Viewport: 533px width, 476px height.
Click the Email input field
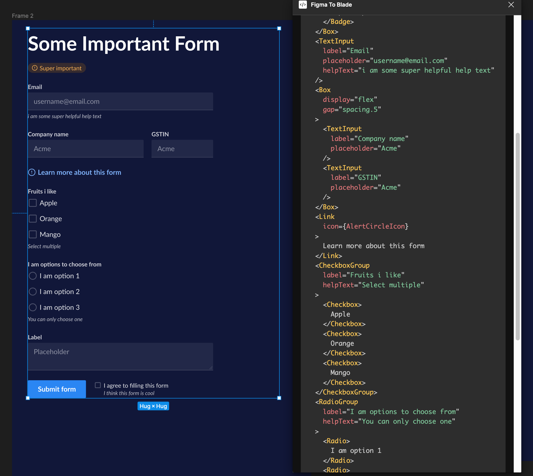(x=120, y=102)
